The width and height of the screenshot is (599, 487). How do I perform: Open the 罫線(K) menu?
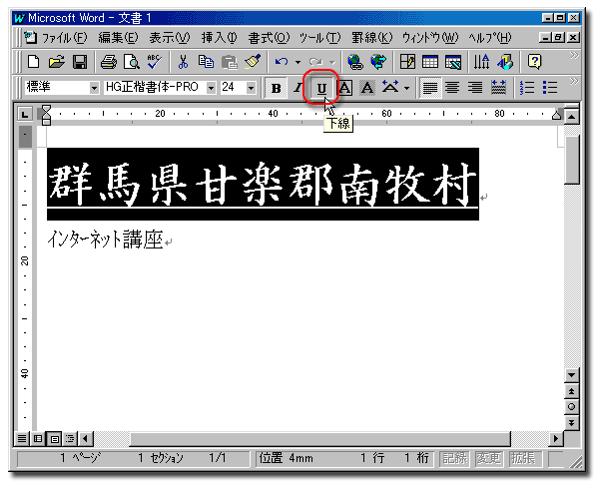coord(372,38)
